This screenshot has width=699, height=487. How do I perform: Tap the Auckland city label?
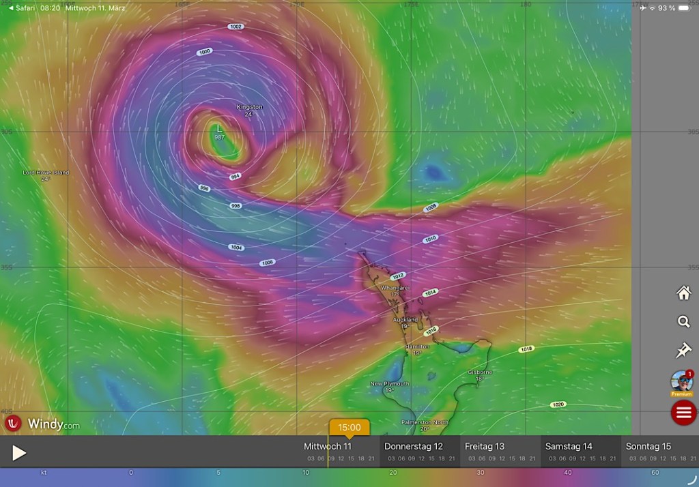[x=405, y=319]
